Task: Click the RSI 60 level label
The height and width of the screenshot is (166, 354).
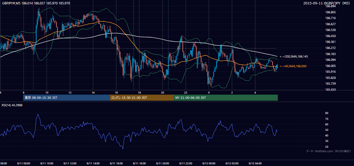Action: 327,124
